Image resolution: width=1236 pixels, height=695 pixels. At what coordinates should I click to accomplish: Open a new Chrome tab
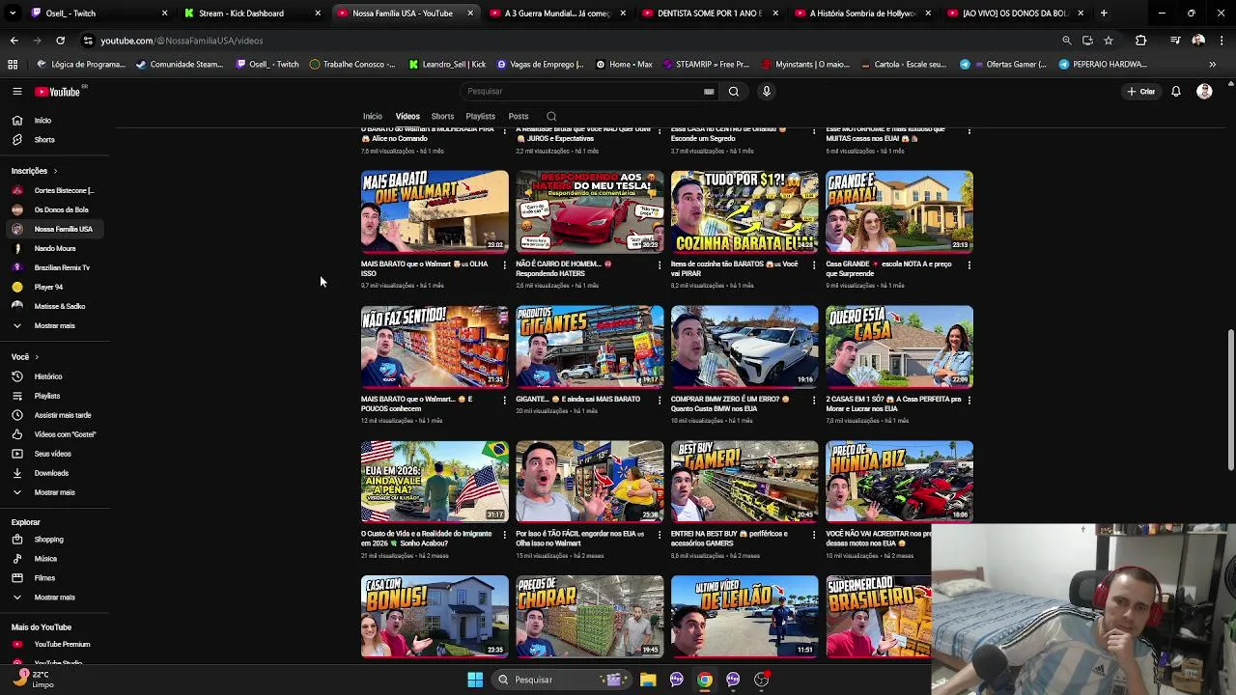(x=1104, y=14)
